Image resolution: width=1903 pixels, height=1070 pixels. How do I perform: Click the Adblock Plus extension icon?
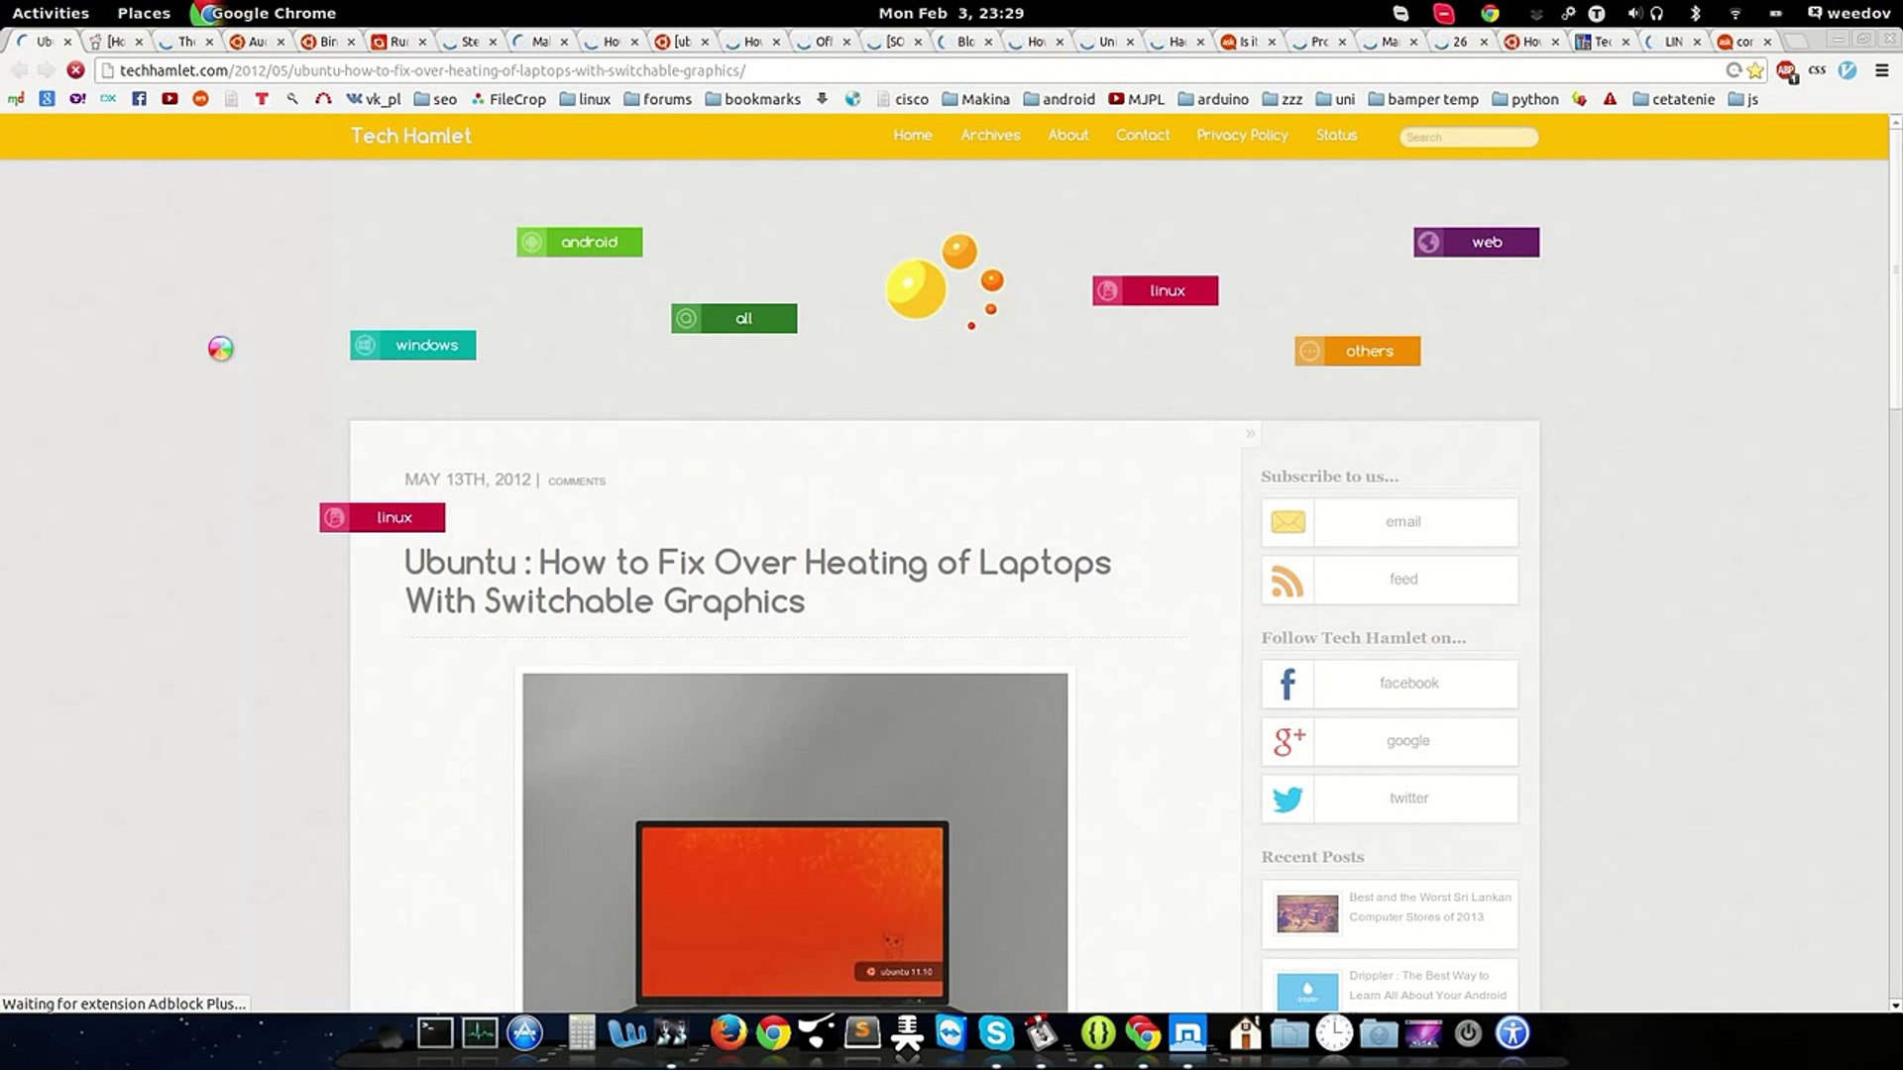coord(1786,70)
